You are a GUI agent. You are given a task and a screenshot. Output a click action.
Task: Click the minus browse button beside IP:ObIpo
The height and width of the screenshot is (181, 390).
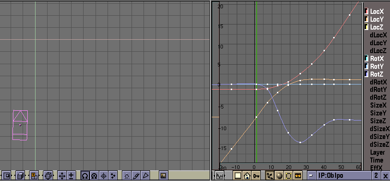pyautogui.click(x=311, y=175)
